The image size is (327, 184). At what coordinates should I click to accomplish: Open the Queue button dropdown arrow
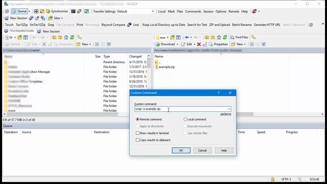29,11
